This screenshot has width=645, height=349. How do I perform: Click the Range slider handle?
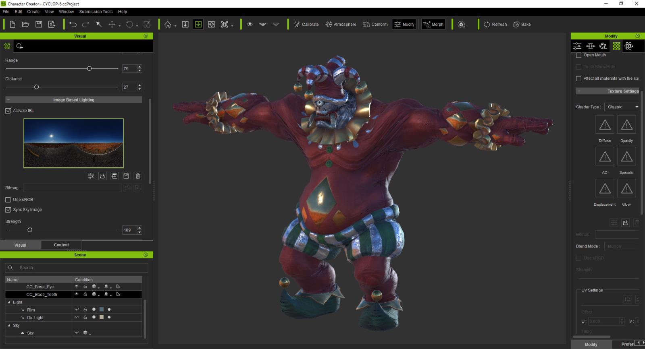(89, 68)
